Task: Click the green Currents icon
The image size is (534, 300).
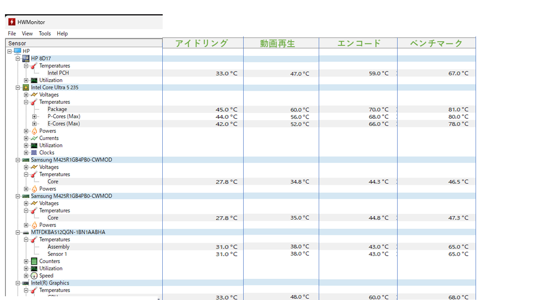Action: pos(34,138)
